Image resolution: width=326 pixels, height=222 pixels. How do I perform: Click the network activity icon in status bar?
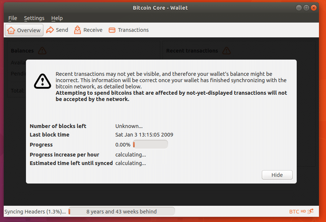pyautogui.click(x=310, y=211)
